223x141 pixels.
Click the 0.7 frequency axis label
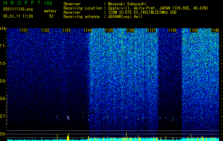tap(3, 116)
